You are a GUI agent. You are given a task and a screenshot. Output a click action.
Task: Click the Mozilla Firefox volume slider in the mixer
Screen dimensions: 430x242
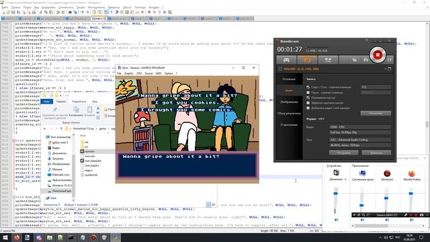411,194
